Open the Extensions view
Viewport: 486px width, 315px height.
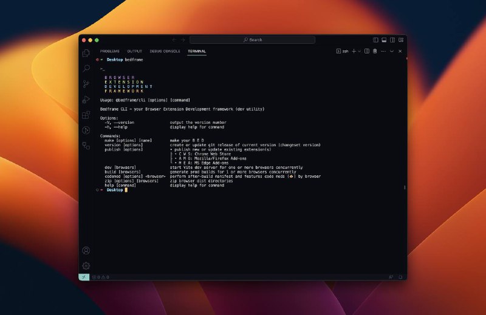click(86, 115)
